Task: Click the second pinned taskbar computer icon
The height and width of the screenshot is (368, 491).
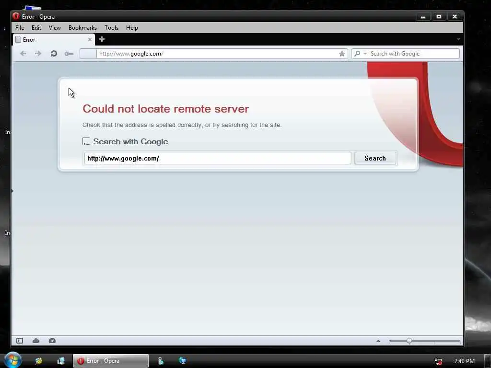Action: pos(61,361)
